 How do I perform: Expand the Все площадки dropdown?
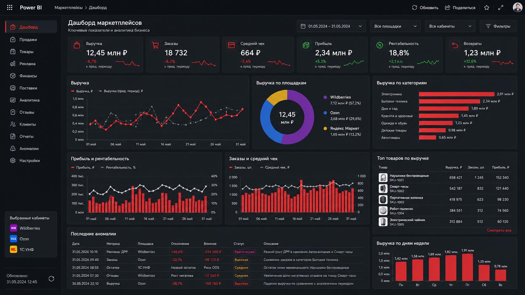click(x=395, y=26)
